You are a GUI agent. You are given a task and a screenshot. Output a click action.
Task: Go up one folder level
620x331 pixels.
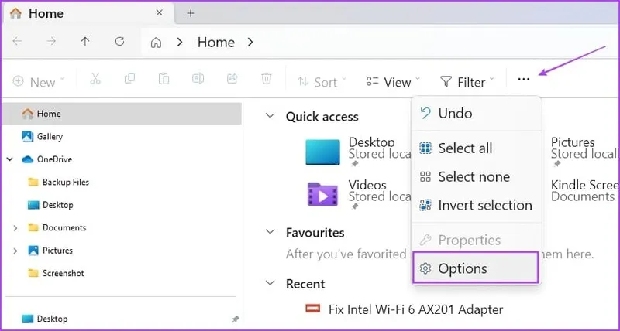click(85, 42)
